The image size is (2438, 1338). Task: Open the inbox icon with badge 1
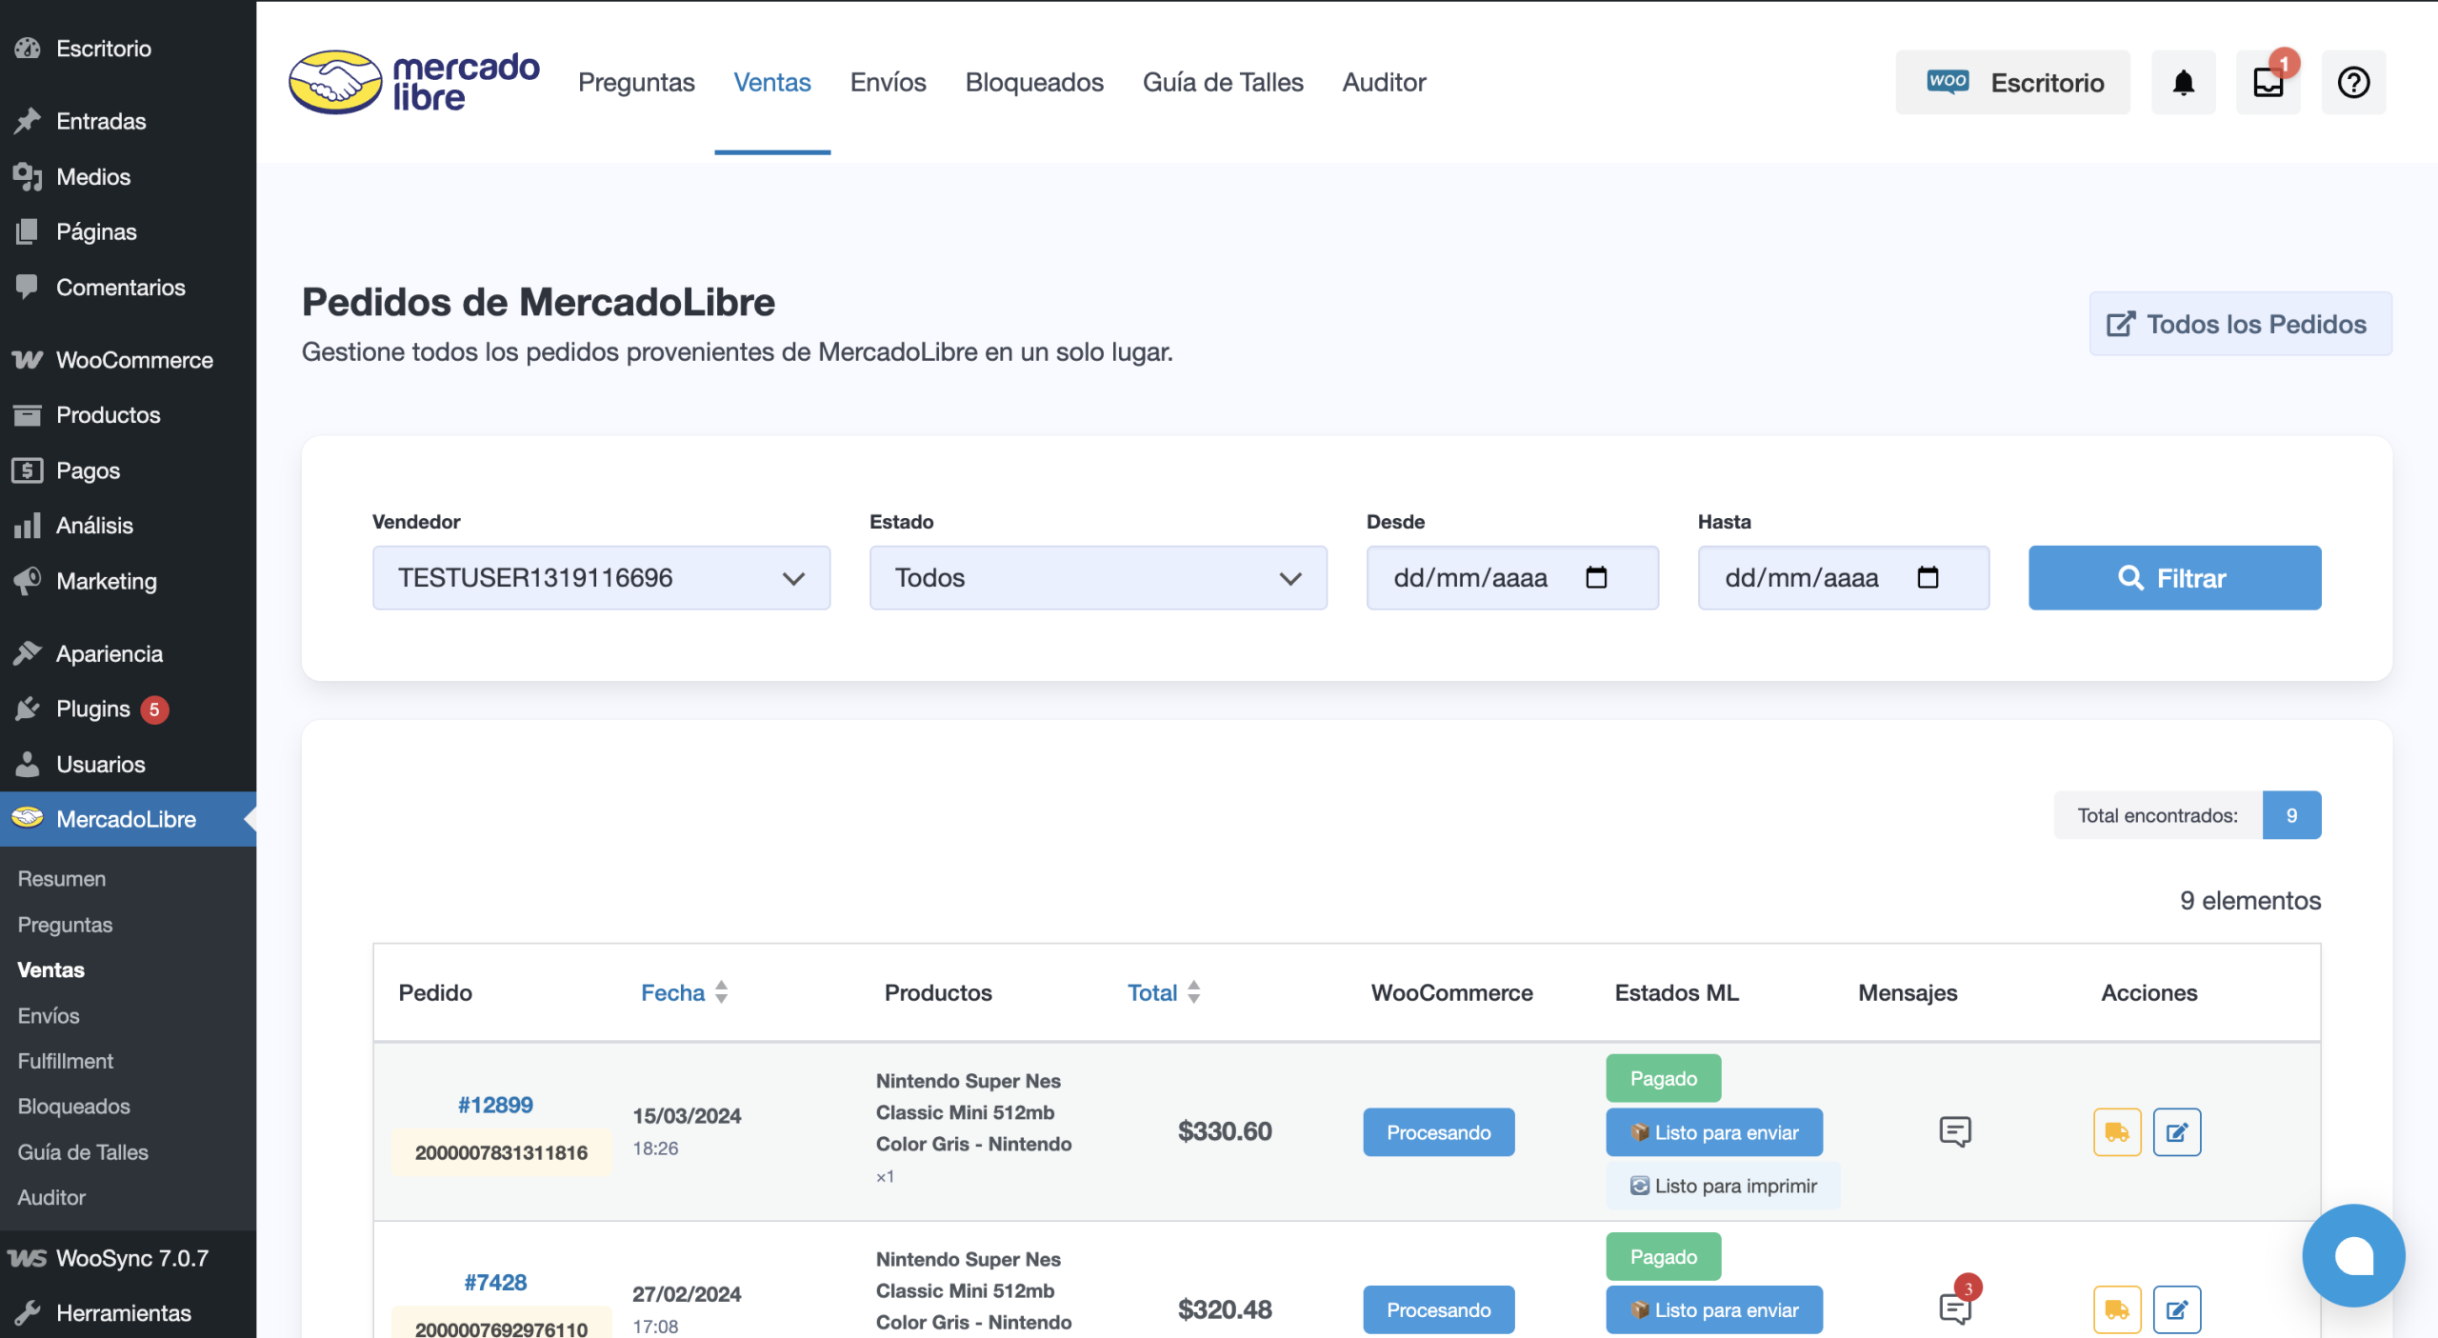[2268, 83]
